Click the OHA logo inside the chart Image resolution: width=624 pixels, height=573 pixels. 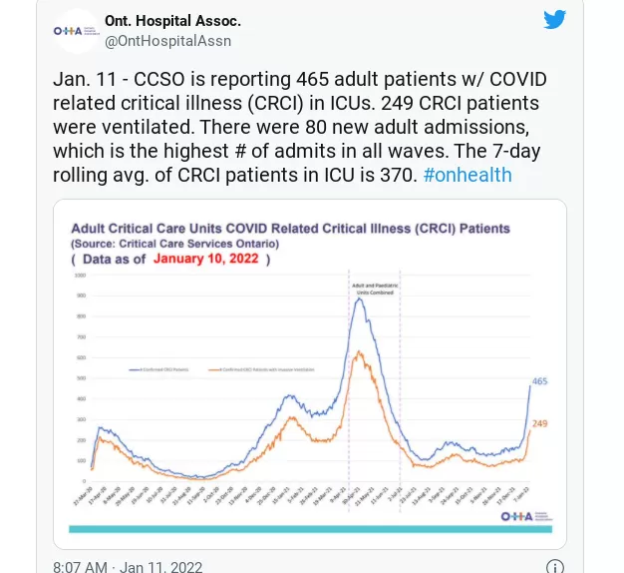coord(526,516)
